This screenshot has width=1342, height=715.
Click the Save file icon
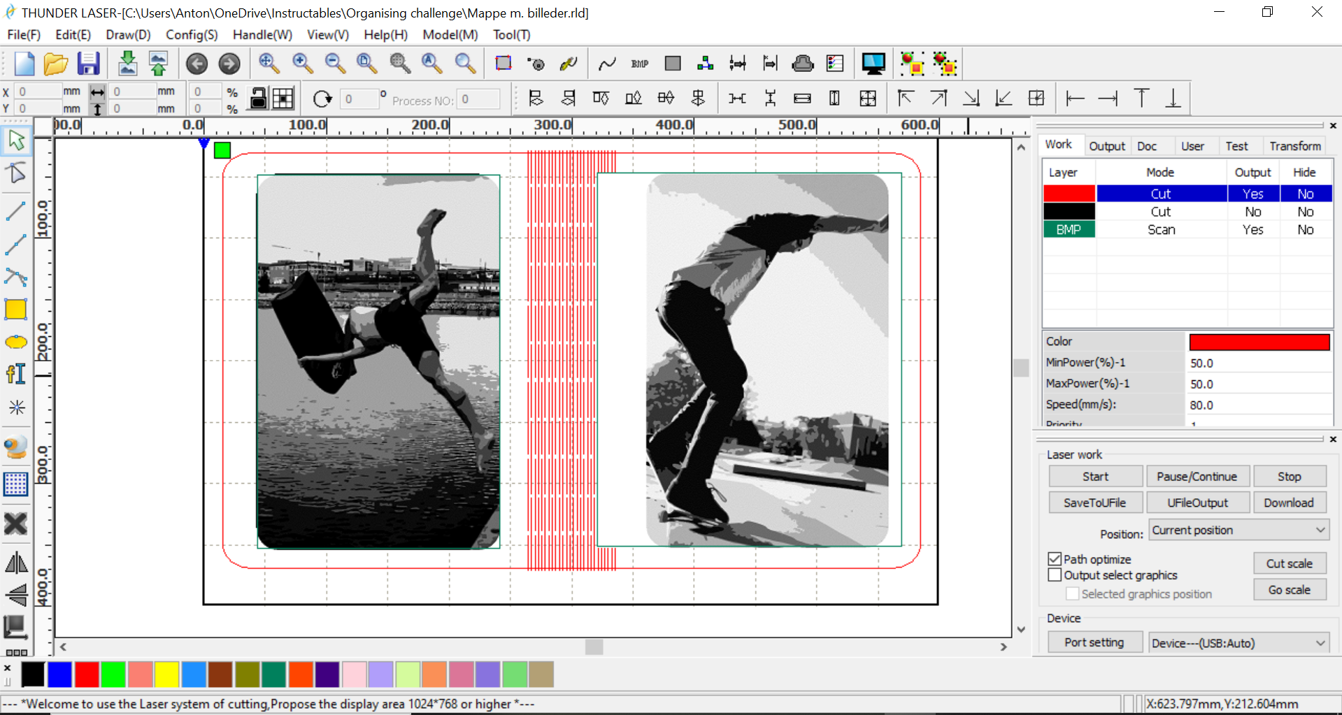pos(88,64)
